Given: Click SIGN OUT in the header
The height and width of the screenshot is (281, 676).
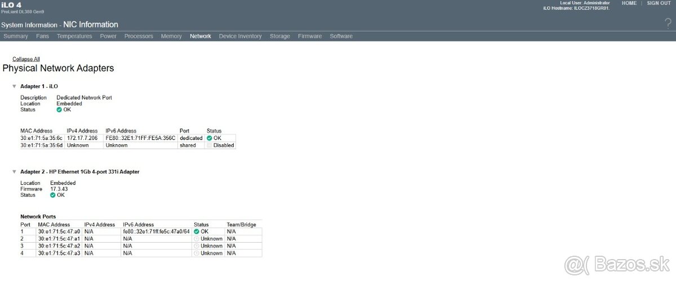Looking at the screenshot, I should pyautogui.click(x=659, y=3).
